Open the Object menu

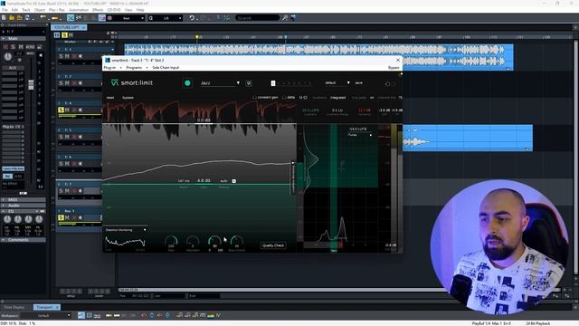[x=40, y=10]
